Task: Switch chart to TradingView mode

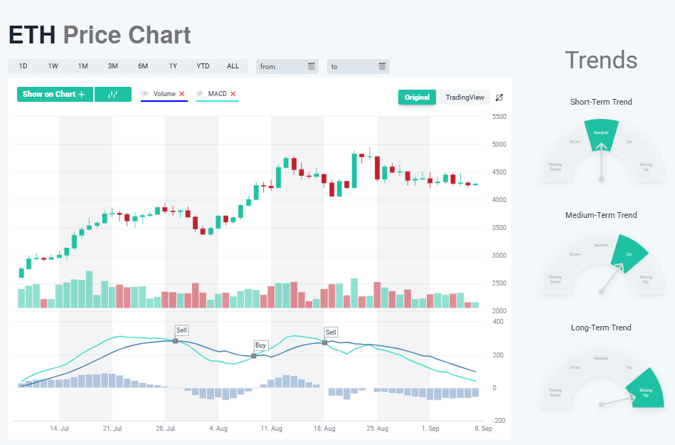Action: tap(464, 98)
